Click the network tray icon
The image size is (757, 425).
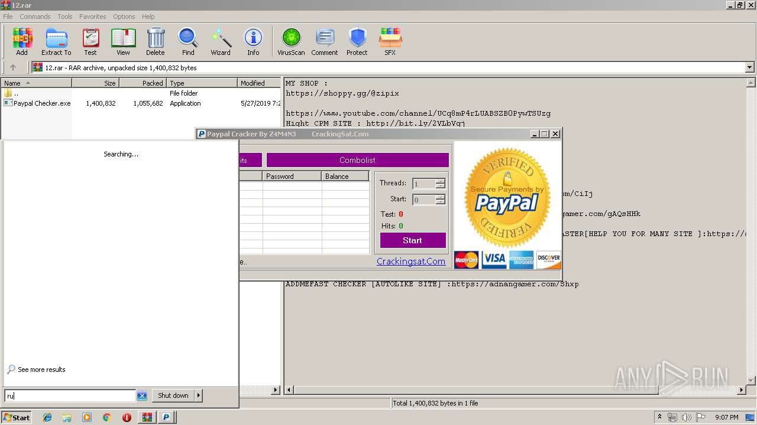point(672,417)
